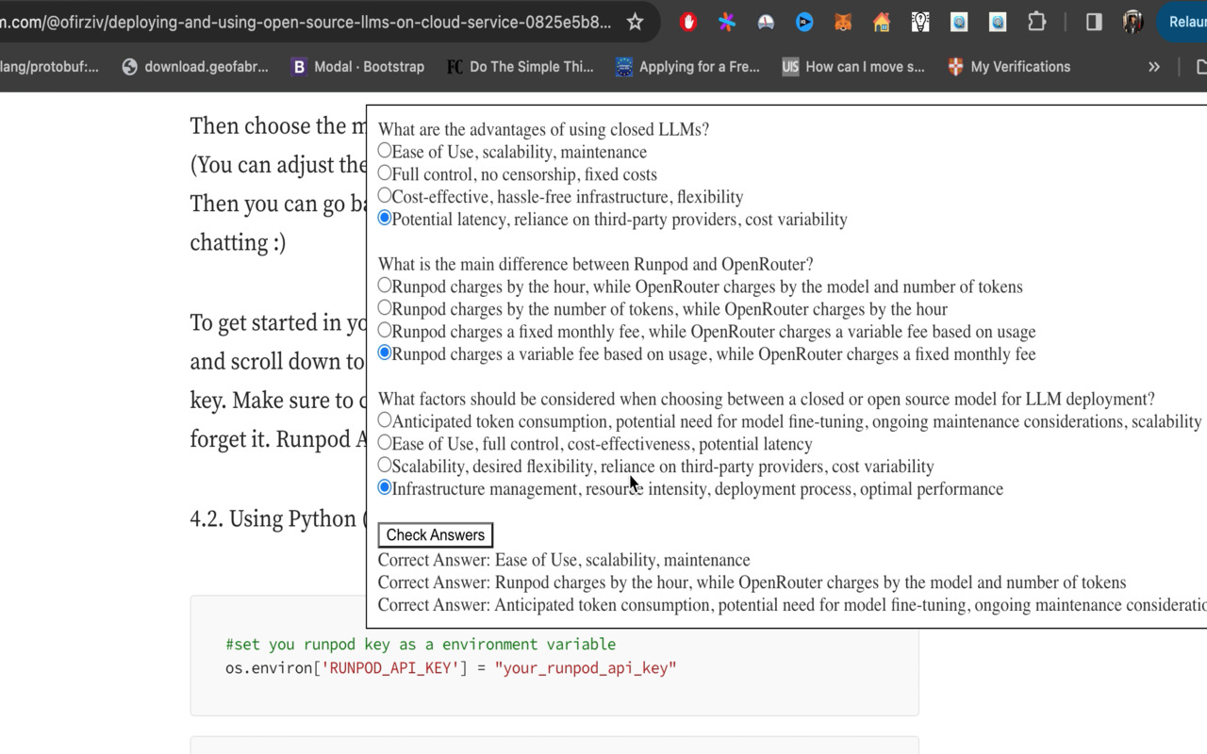
Task: Select 'Full control, no censorship, fixed costs'
Action: pyautogui.click(x=385, y=173)
